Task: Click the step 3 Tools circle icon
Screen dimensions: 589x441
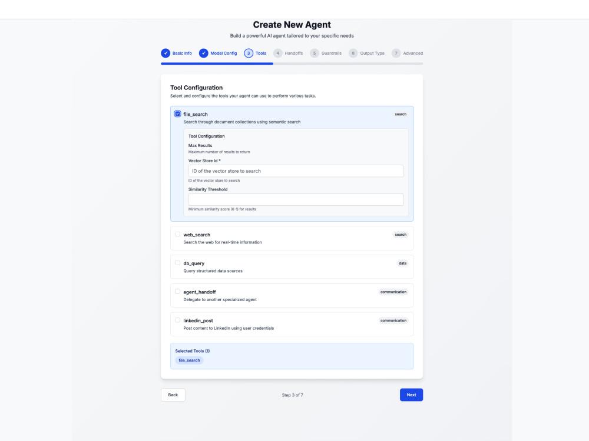Action: (249, 54)
